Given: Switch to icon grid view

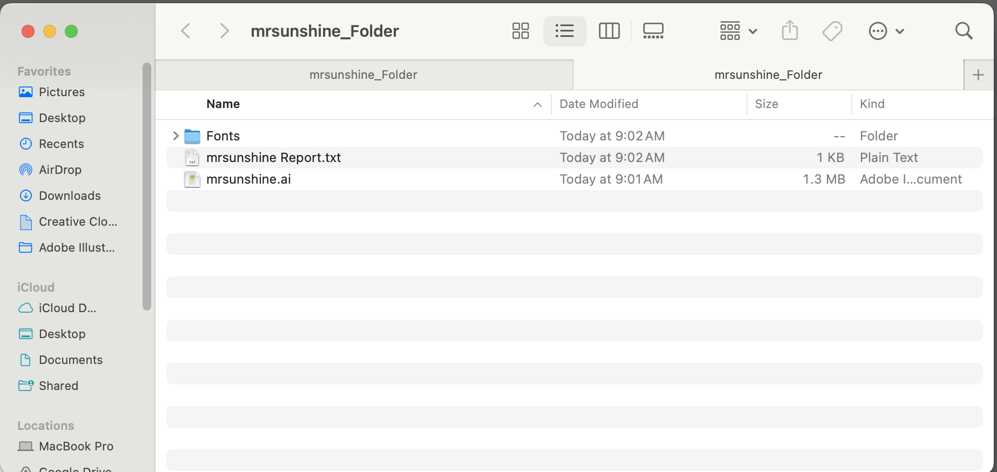Looking at the screenshot, I should [x=521, y=31].
